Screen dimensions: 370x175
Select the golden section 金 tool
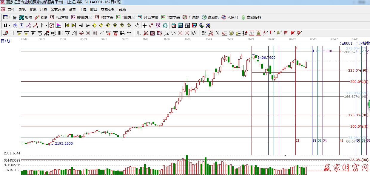tap(232, 33)
